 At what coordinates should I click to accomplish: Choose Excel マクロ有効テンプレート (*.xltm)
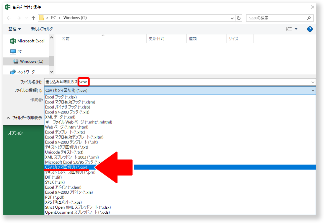click(180, 137)
